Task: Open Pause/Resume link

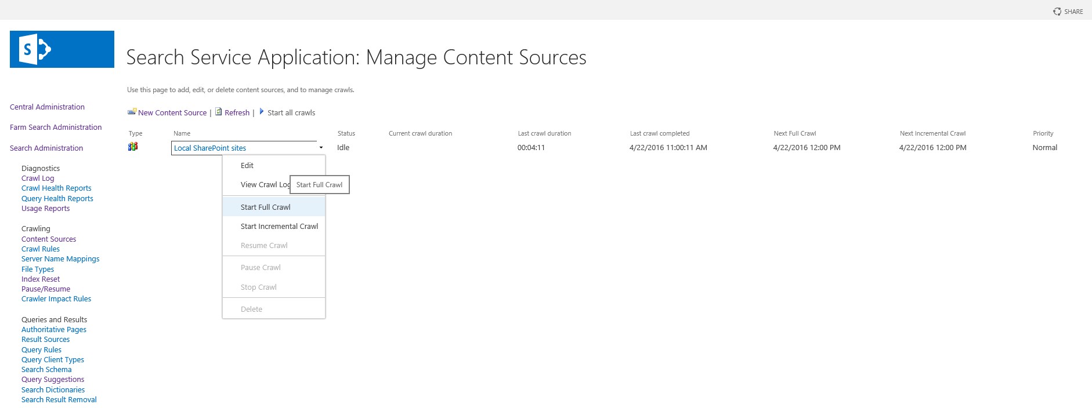Action: 46,289
